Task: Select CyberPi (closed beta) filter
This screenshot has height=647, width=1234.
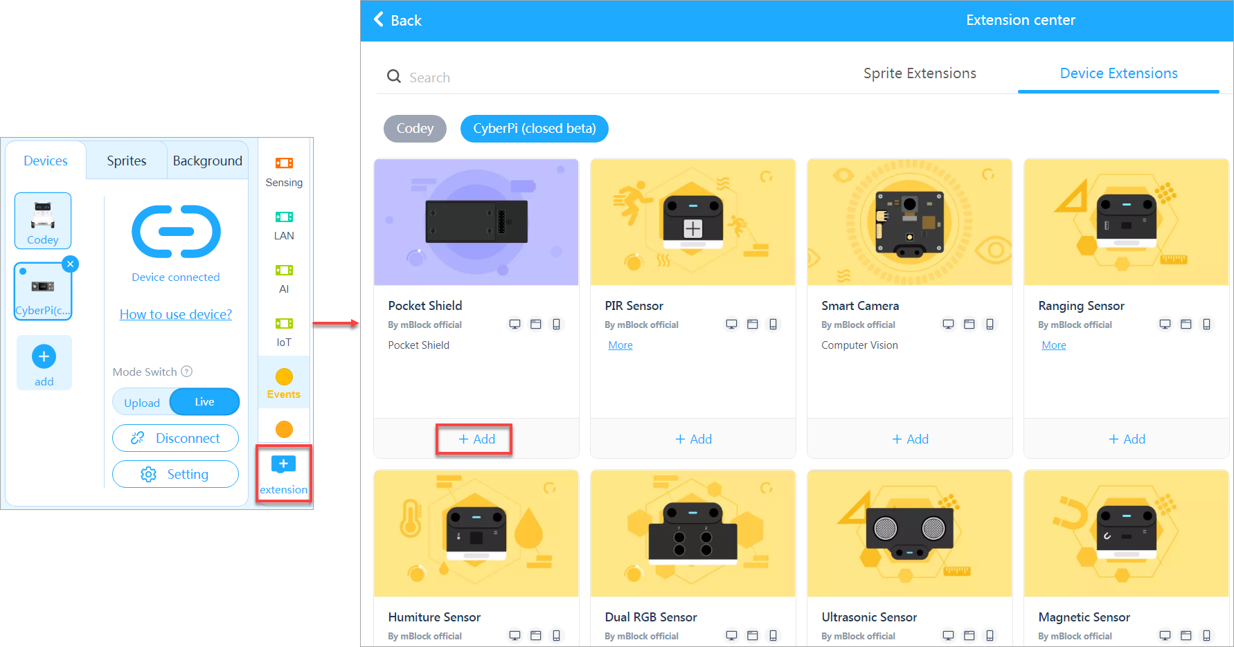Action: [534, 129]
